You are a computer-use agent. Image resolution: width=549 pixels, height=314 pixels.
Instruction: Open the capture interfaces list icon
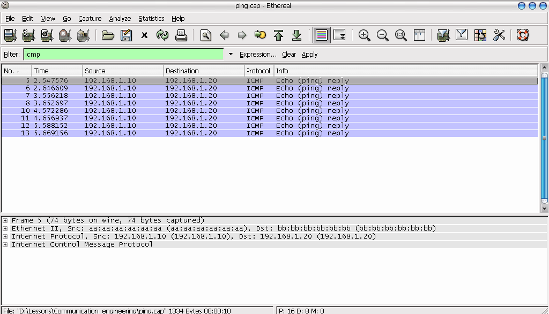pos(11,35)
